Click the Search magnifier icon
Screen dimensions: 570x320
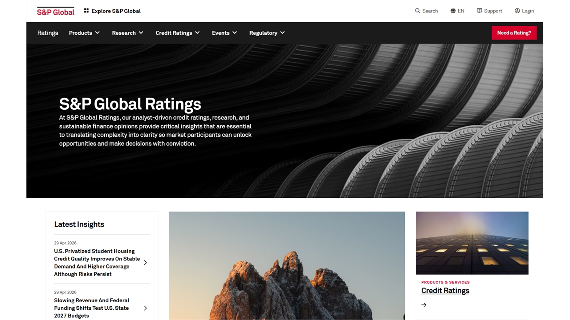[x=417, y=11]
